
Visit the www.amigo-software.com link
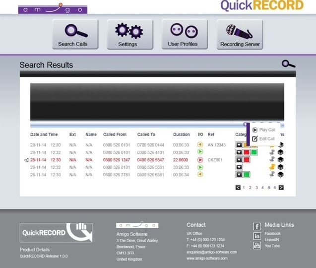tap(207, 258)
